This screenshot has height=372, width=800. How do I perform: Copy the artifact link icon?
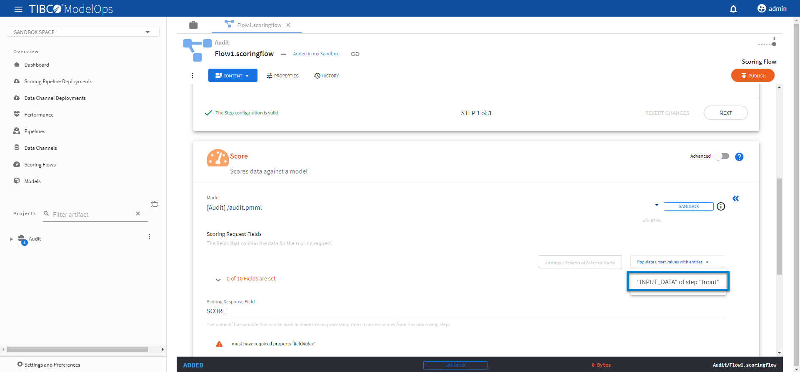pyautogui.click(x=355, y=54)
